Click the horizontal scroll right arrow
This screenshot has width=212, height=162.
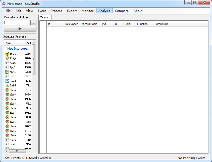click(x=29, y=151)
